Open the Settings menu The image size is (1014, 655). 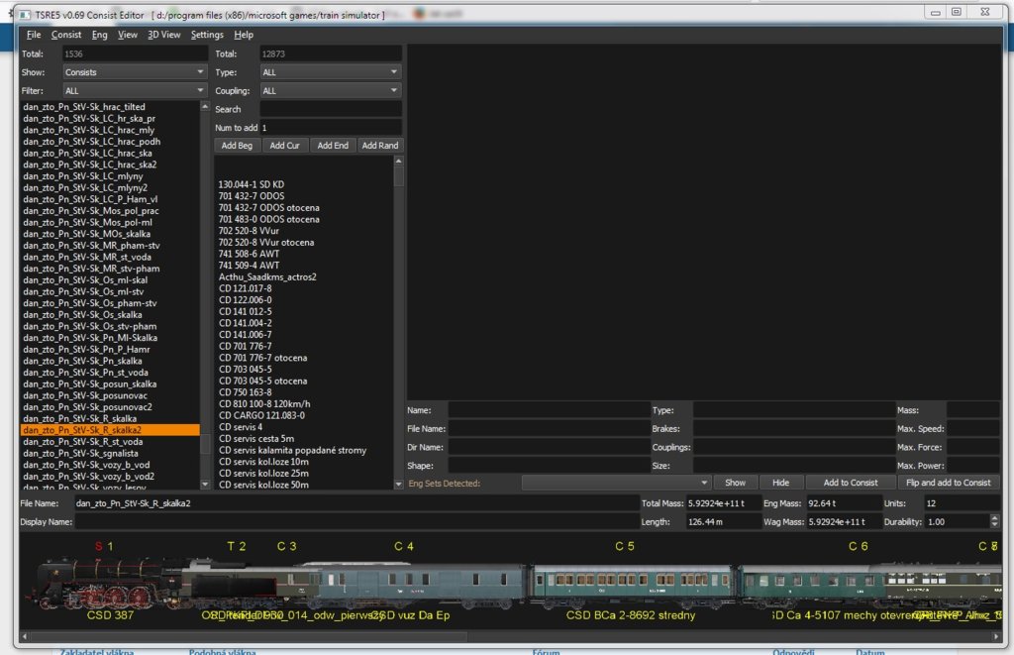point(207,35)
